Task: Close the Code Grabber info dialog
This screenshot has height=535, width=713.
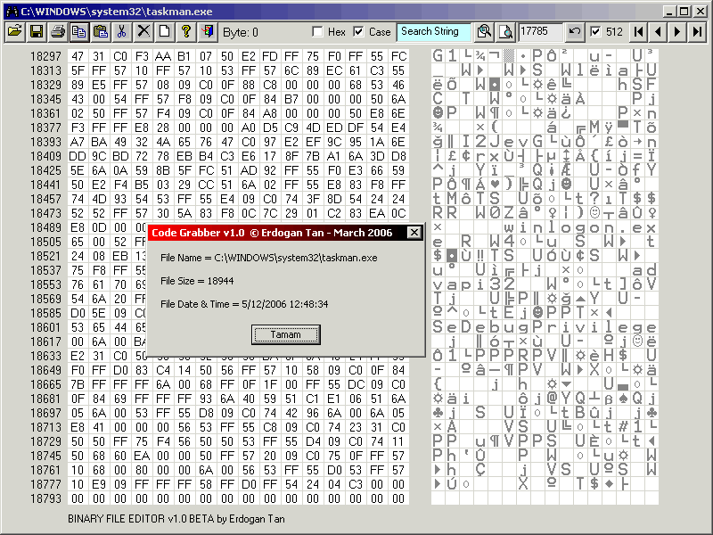Action: (x=414, y=233)
